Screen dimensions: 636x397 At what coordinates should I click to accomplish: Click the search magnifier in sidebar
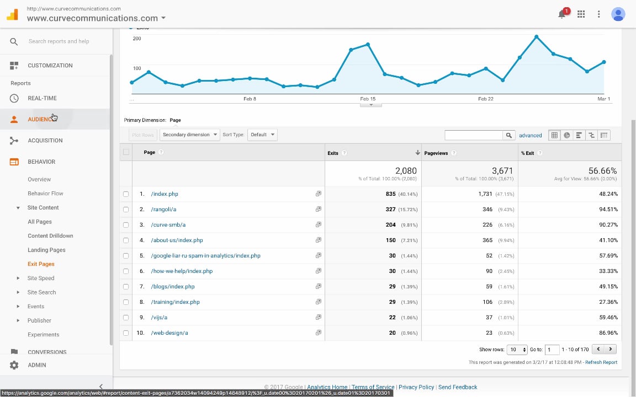tap(14, 41)
